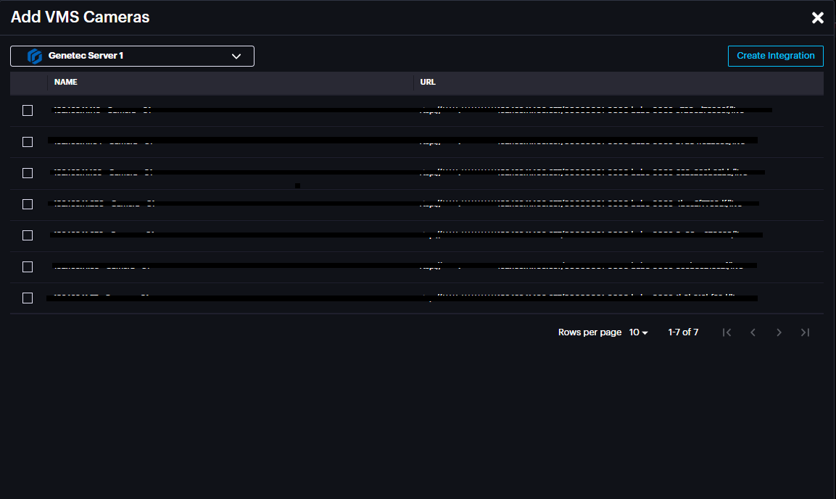Tick the third camera row checkbox

28,173
